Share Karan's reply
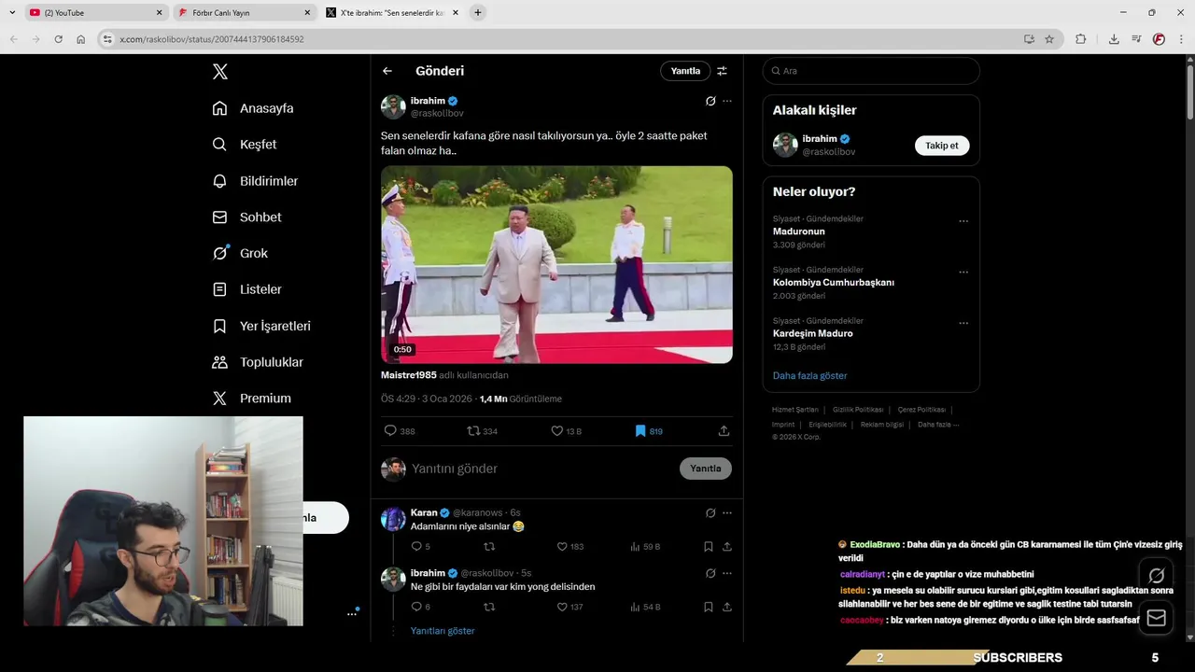 pos(727,547)
